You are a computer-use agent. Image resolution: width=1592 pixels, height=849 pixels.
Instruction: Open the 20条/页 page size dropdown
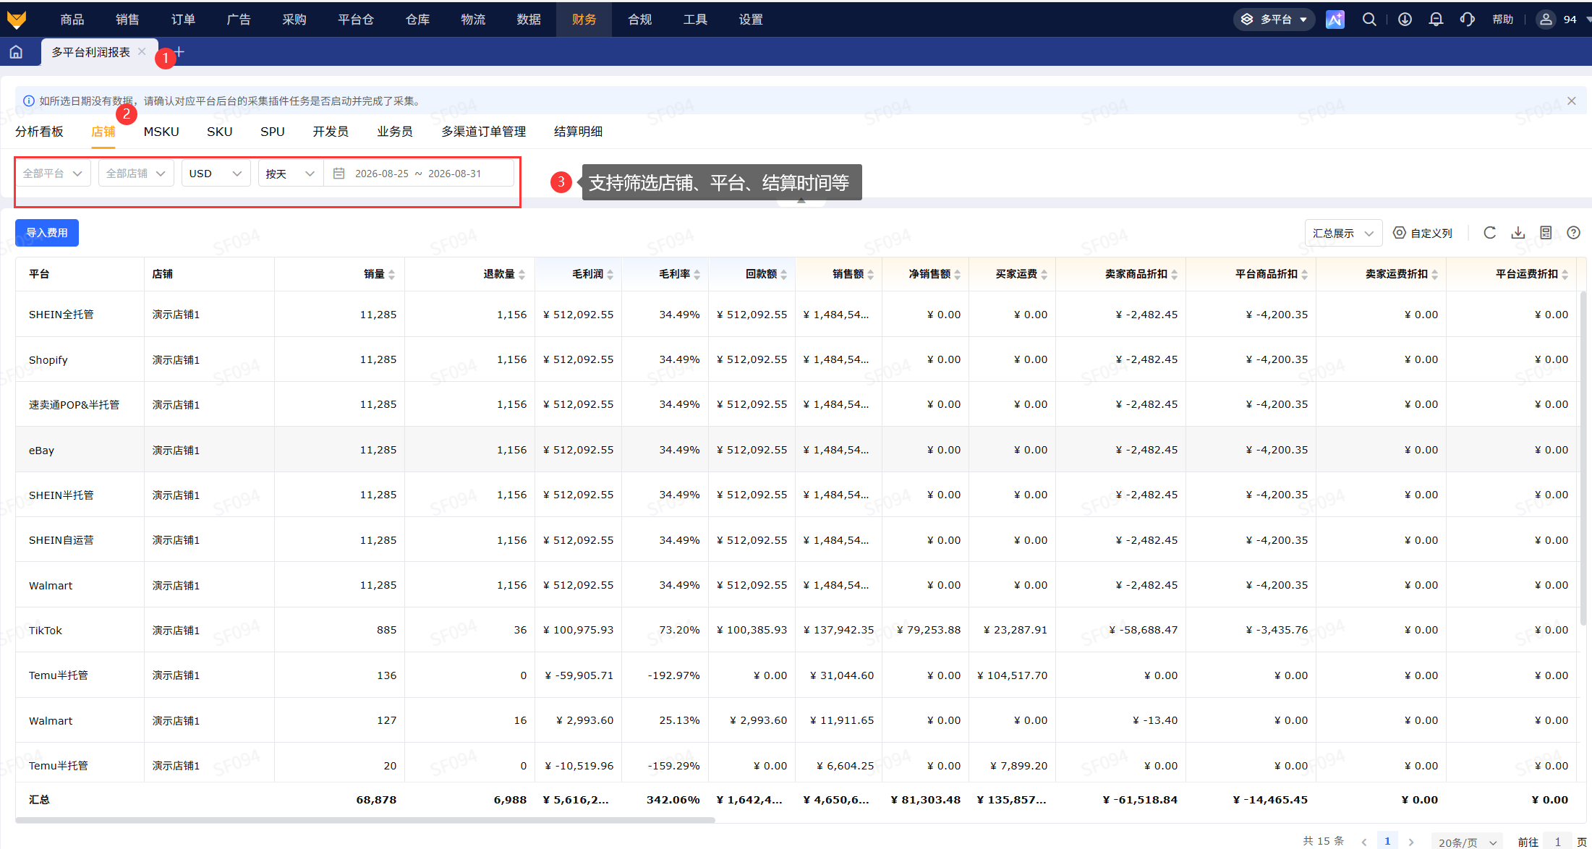tap(1467, 842)
